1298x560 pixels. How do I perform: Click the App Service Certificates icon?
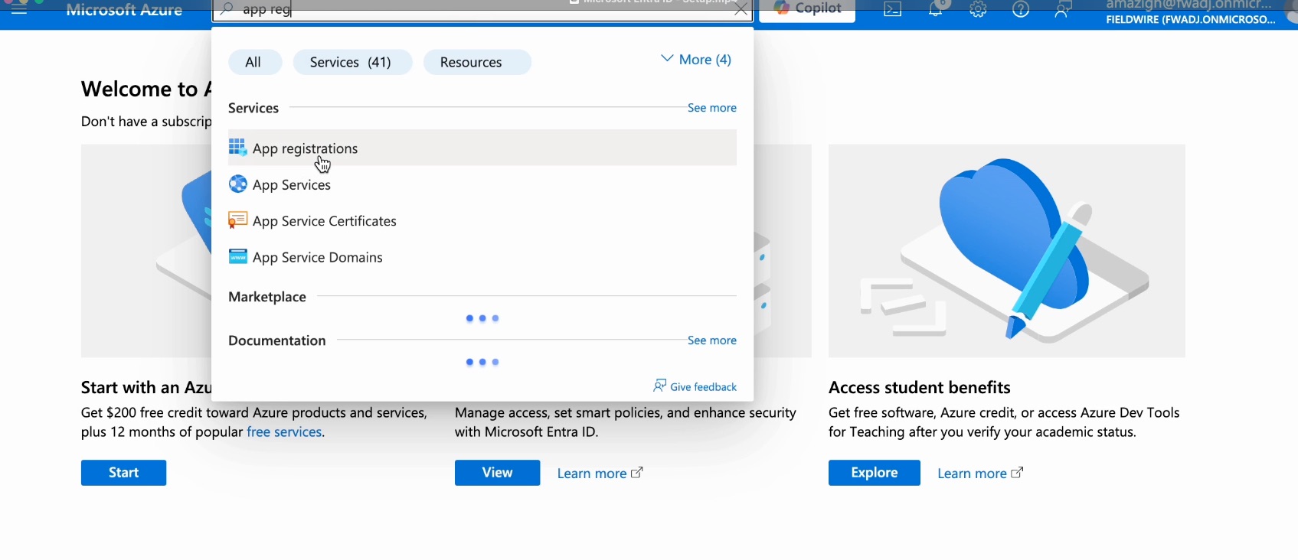237,220
